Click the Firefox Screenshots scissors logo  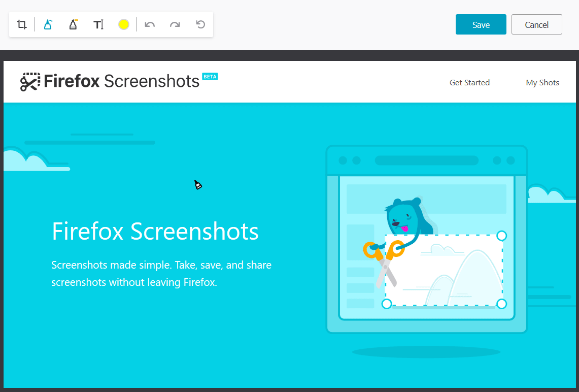(x=30, y=82)
